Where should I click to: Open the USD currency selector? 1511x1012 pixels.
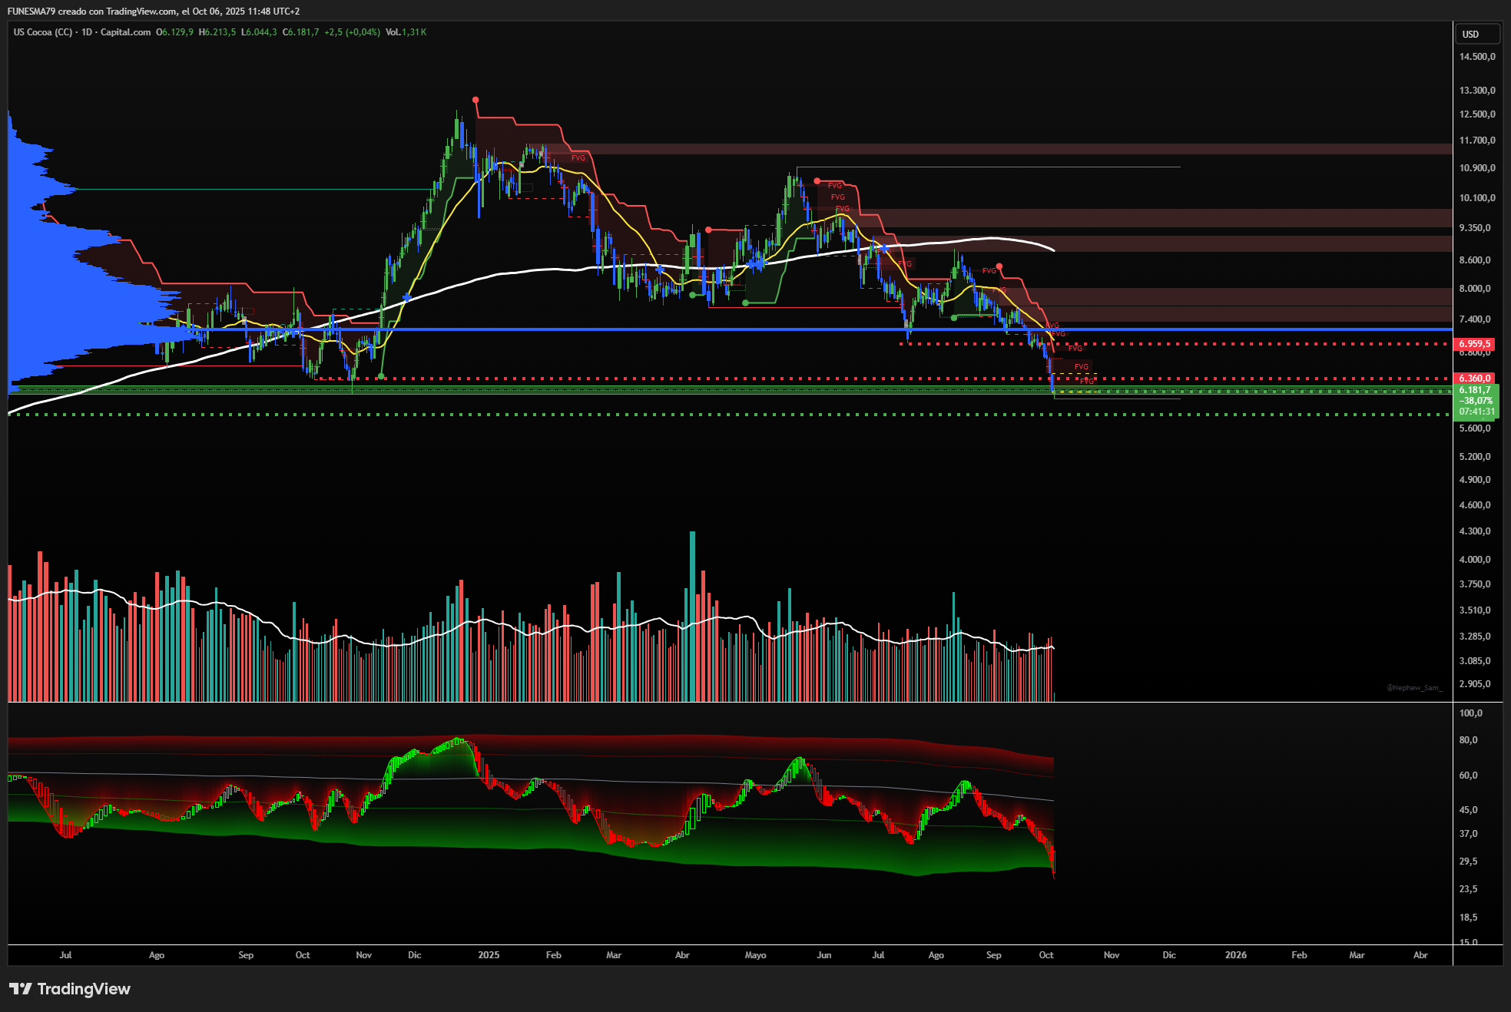[1477, 34]
